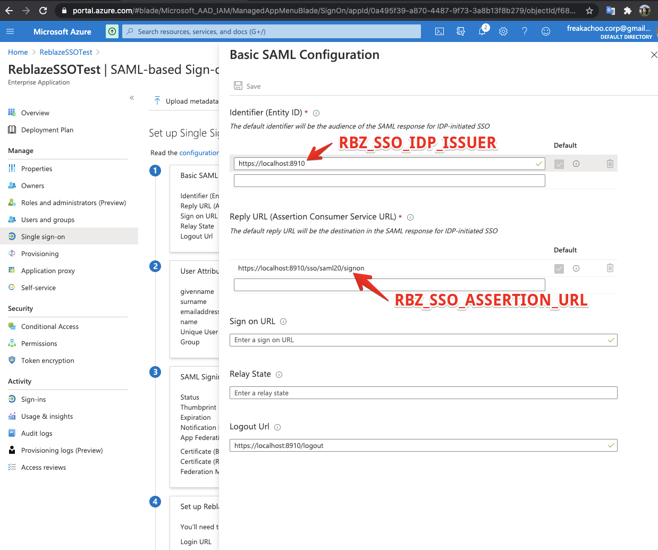Open the notifications bell
This screenshot has height=550, width=658.
pos(482,31)
